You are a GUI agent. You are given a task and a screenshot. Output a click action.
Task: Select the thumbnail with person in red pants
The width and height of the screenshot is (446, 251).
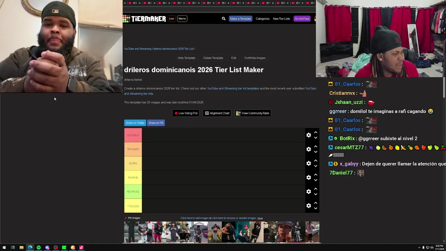click(x=159, y=232)
